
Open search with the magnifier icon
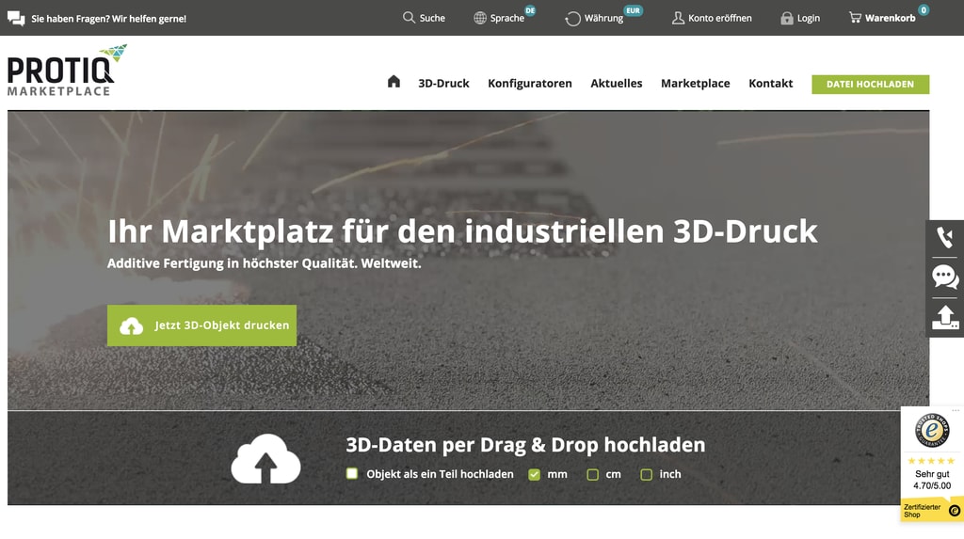pos(409,18)
